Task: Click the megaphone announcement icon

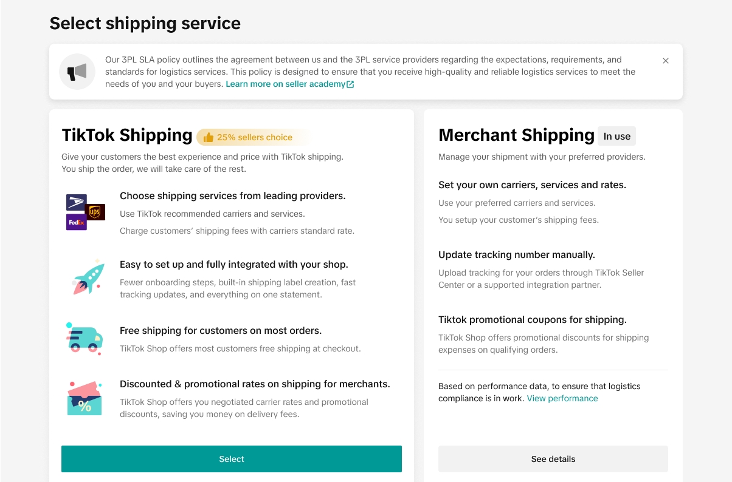Action: [x=77, y=72]
